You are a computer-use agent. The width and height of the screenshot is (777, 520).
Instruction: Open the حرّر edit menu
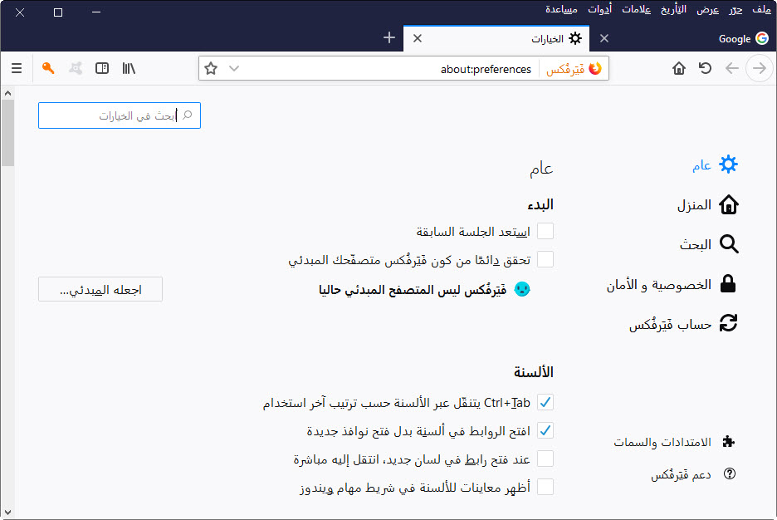point(735,9)
